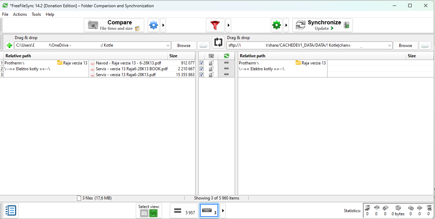
Task: Switch to sync action view green icon
Action: 153,213
